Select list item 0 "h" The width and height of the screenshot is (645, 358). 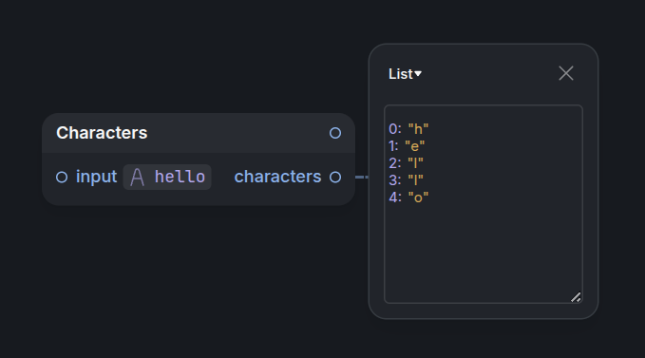coord(408,129)
